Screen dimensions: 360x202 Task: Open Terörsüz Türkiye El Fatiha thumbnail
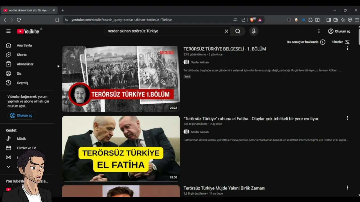coord(121,149)
